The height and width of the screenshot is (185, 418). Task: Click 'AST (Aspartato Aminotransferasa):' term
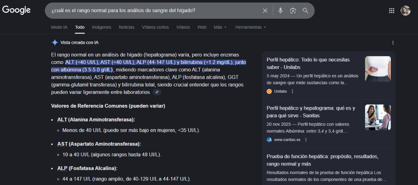tap(99, 144)
